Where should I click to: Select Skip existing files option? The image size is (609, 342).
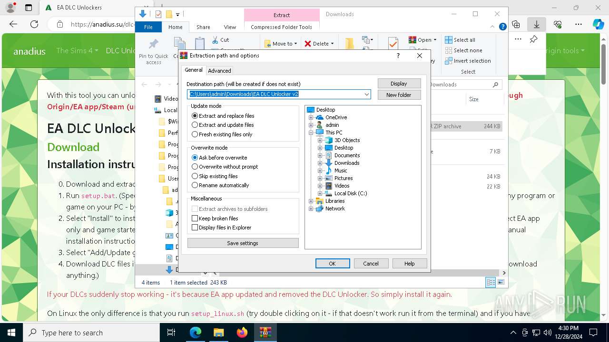[215, 176]
